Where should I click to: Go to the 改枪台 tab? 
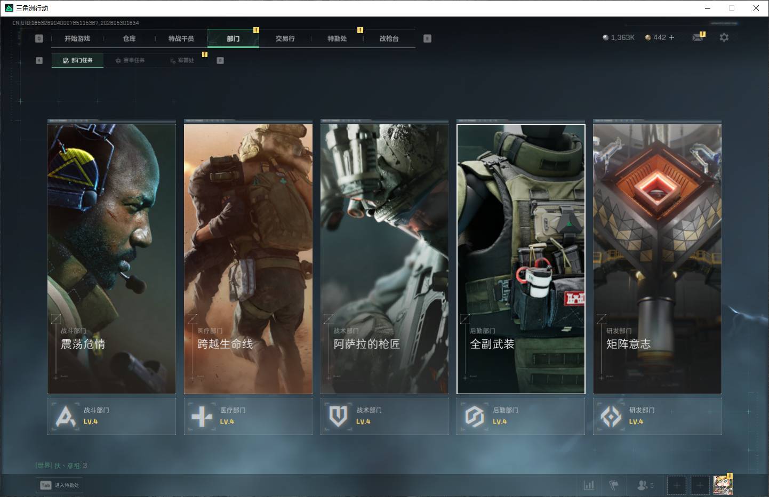(389, 38)
